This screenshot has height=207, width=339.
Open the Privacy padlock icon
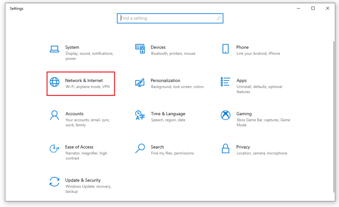click(x=225, y=148)
